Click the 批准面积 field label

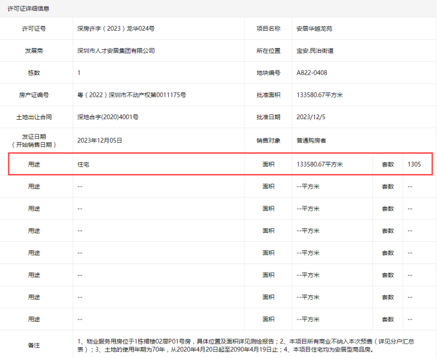[x=268, y=95]
